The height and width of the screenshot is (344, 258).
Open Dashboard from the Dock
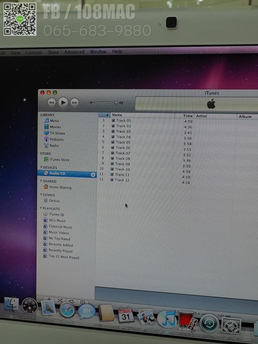[30, 306]
